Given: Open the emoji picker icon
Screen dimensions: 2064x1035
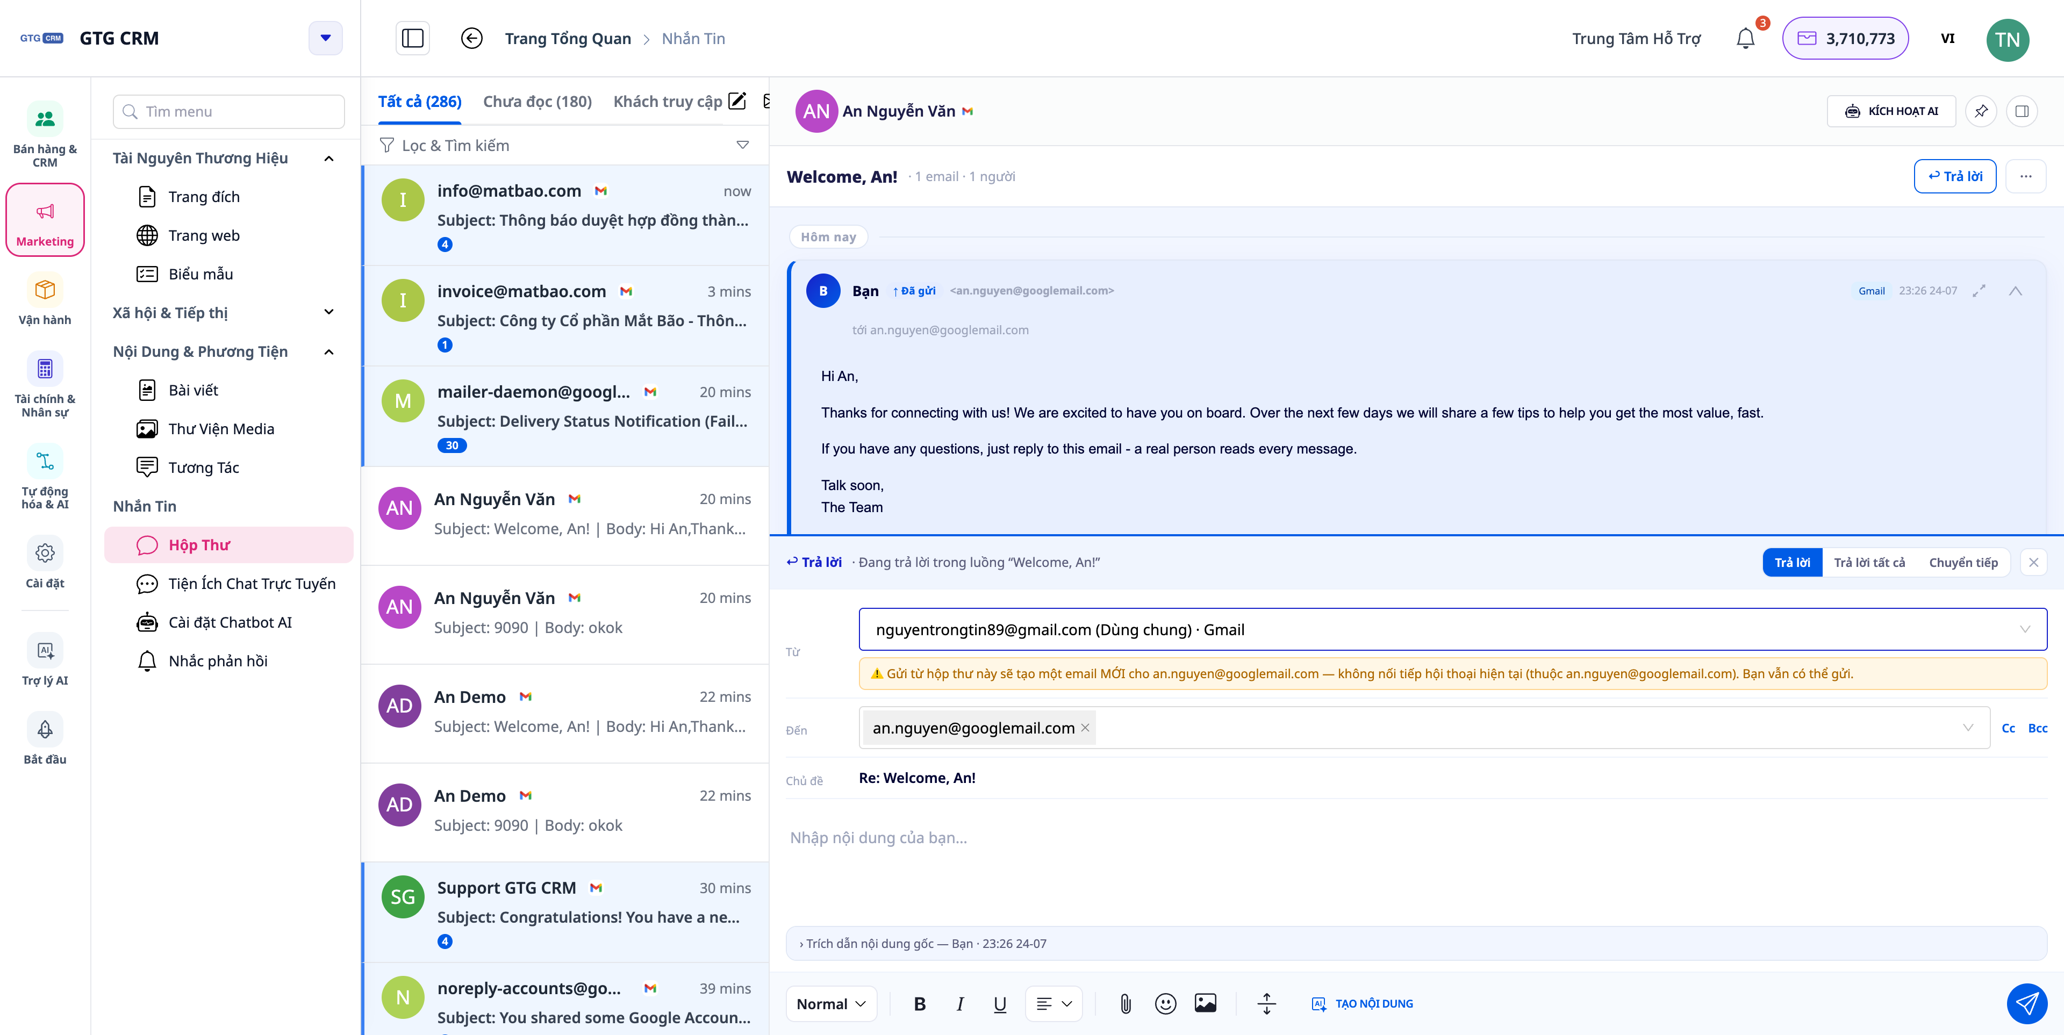Looking at the screenshot, I should point(1165,1004).
